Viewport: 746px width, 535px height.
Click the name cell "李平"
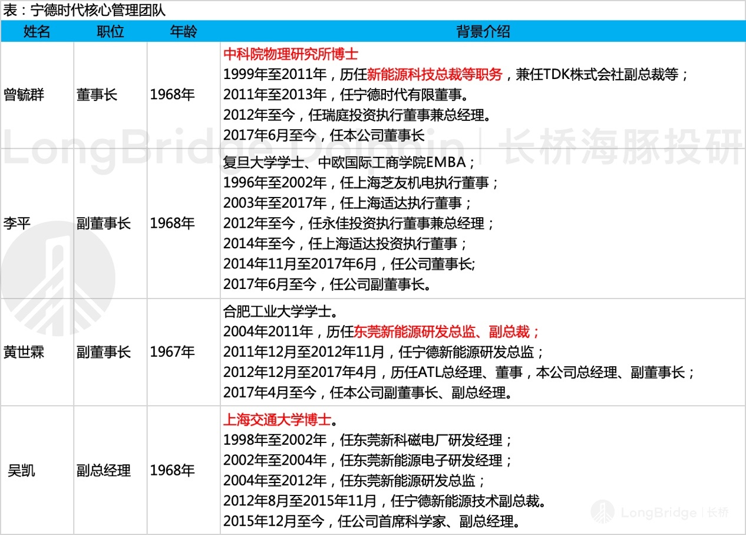coord(17,224)
